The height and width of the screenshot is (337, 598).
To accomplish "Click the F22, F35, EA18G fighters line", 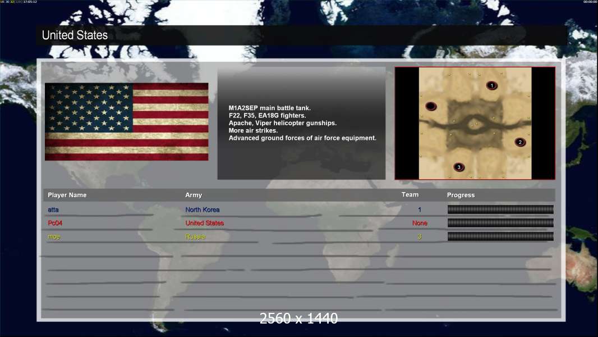I will click(x=268, y=115).
